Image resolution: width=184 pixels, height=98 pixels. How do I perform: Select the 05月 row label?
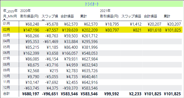coord(7,47)
